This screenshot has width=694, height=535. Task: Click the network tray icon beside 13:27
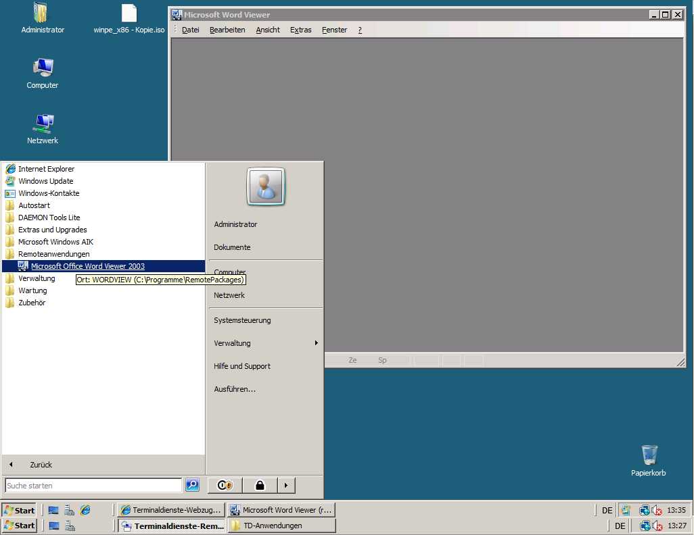tap(645, 526)
